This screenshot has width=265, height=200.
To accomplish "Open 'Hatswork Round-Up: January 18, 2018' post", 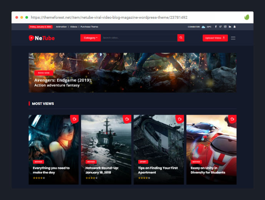I will pos(102,170).
